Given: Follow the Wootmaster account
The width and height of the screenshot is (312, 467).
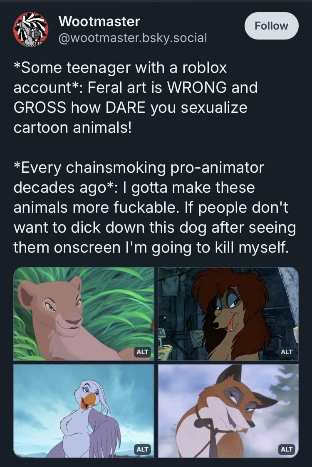Looking at the screenshot, I should pyautogui.click(x=271, y=26).
